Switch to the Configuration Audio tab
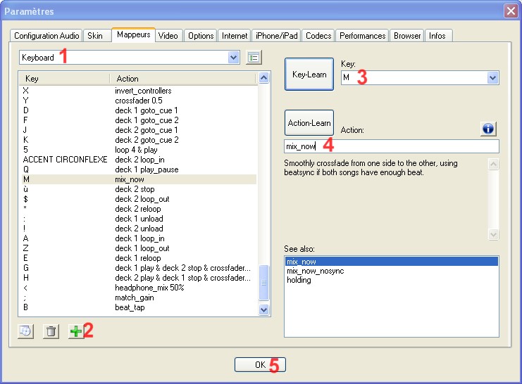This screenshot has height=384, width=522. pos(46,36)
